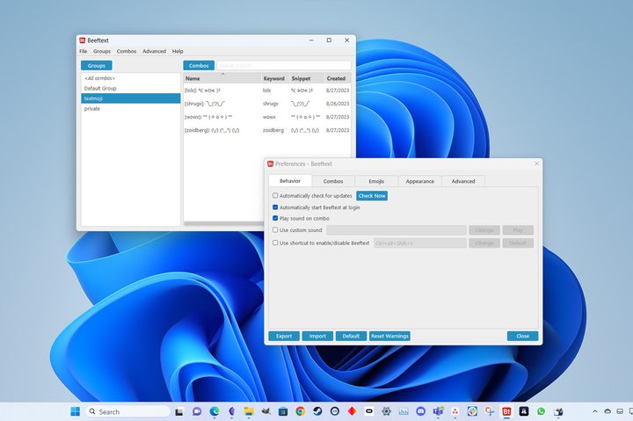
Task: Sort by the Keyword column header
Action: coord(273,78)
